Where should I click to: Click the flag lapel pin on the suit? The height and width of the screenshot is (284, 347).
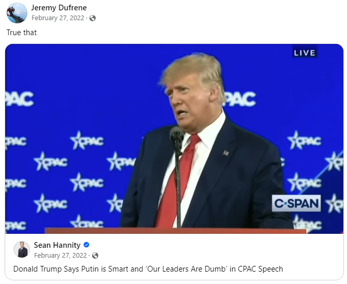[225, 153]
